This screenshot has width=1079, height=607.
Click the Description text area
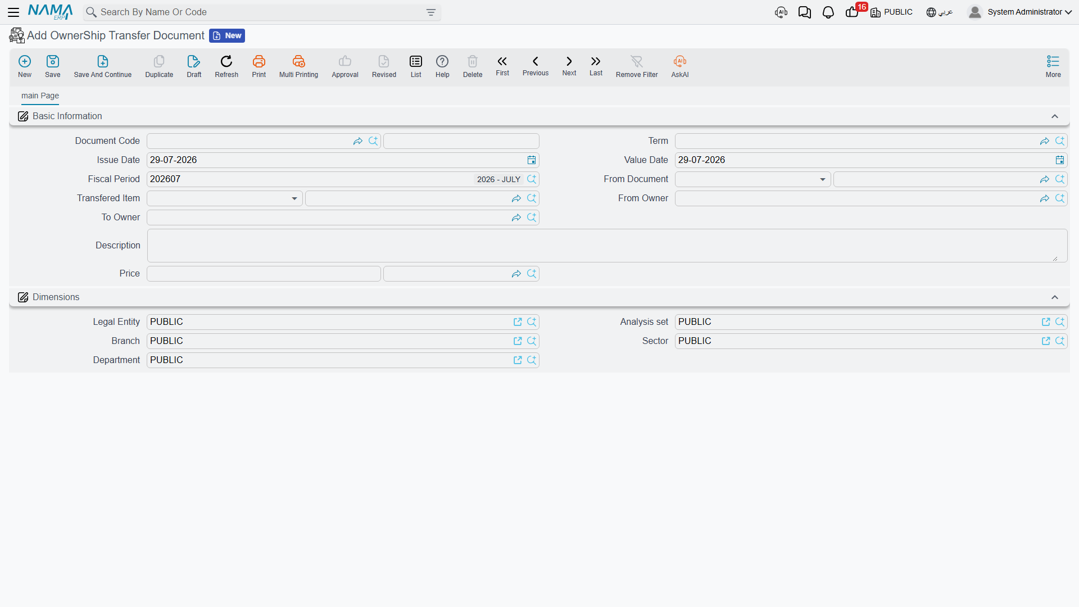coord(607,246)
